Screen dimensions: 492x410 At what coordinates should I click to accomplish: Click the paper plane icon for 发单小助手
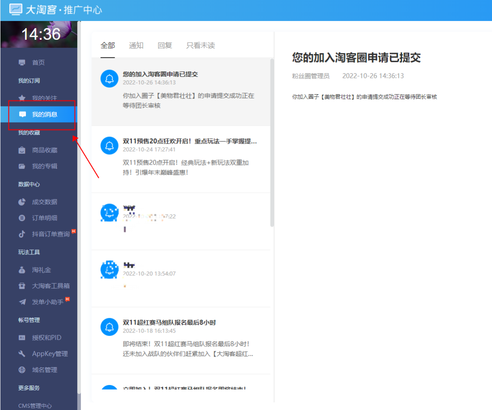tap(22, 302)
